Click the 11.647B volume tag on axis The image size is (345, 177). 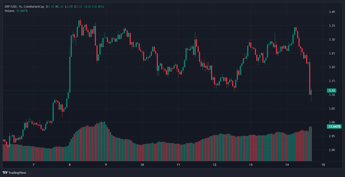tap(334, 126)
